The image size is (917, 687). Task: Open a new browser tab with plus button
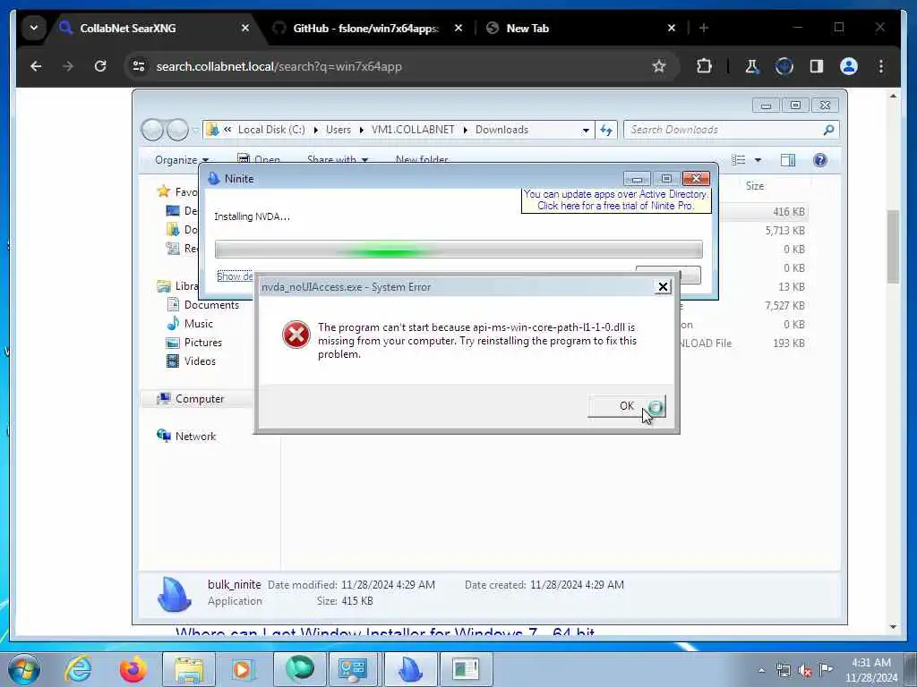click(x=704, y=28)
